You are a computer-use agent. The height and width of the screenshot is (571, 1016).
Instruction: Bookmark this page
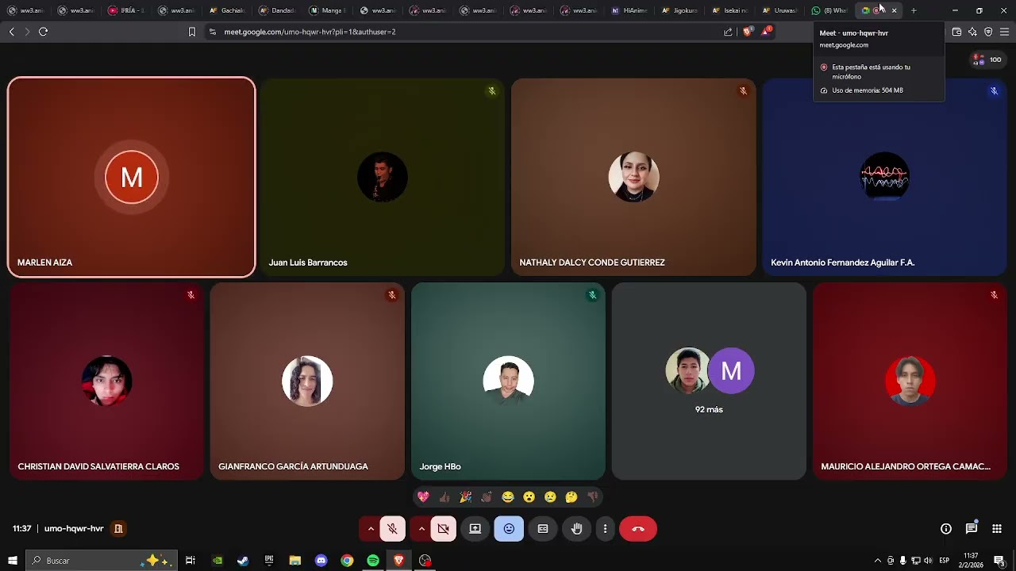pyautogui.click(x=191, y=32)
